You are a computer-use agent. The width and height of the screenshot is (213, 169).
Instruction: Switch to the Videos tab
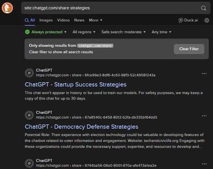(63, 20)
